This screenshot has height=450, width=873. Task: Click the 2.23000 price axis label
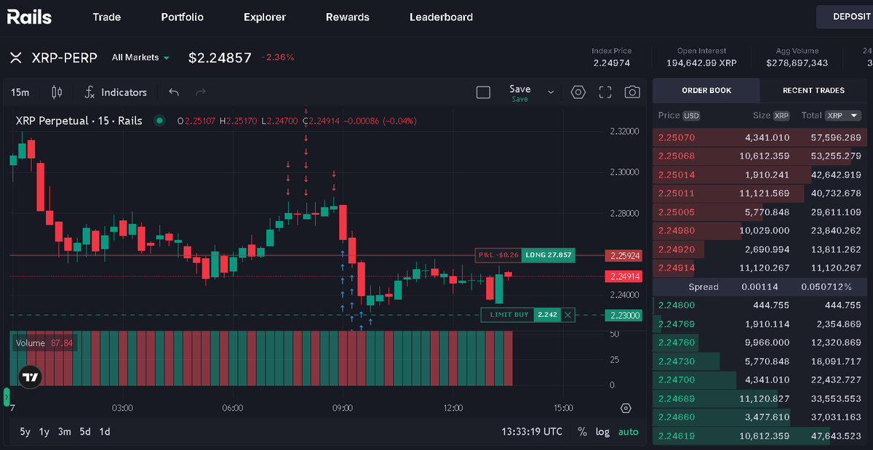(x=623, y=316)
